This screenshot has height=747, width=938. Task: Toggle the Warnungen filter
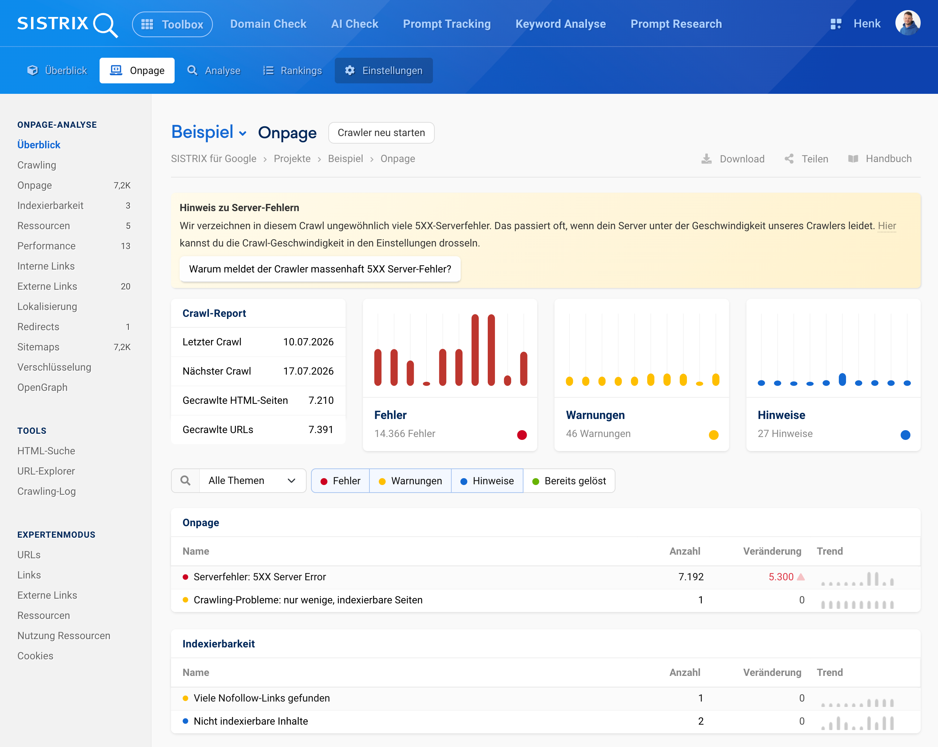point(410,481)
